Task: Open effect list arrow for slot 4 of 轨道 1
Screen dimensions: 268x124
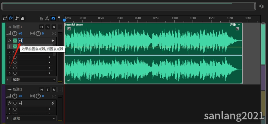Action: [x=49, y=63]
